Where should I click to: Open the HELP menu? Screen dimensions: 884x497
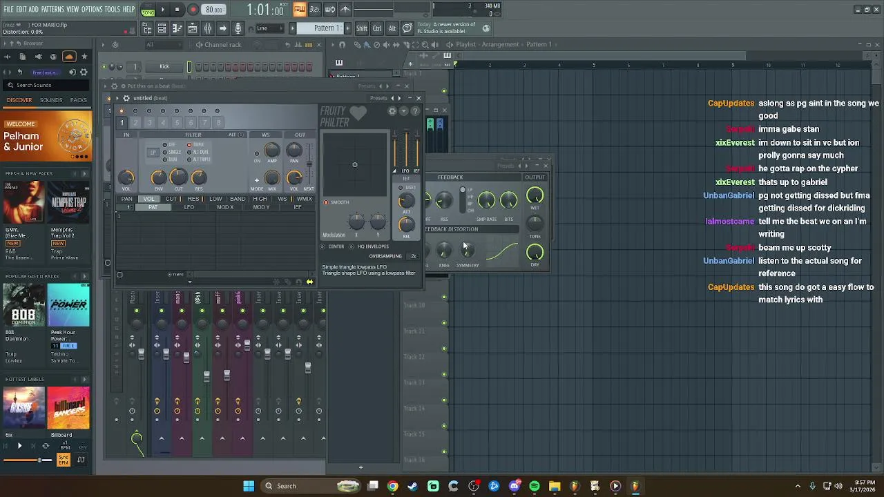click(129, 10)
